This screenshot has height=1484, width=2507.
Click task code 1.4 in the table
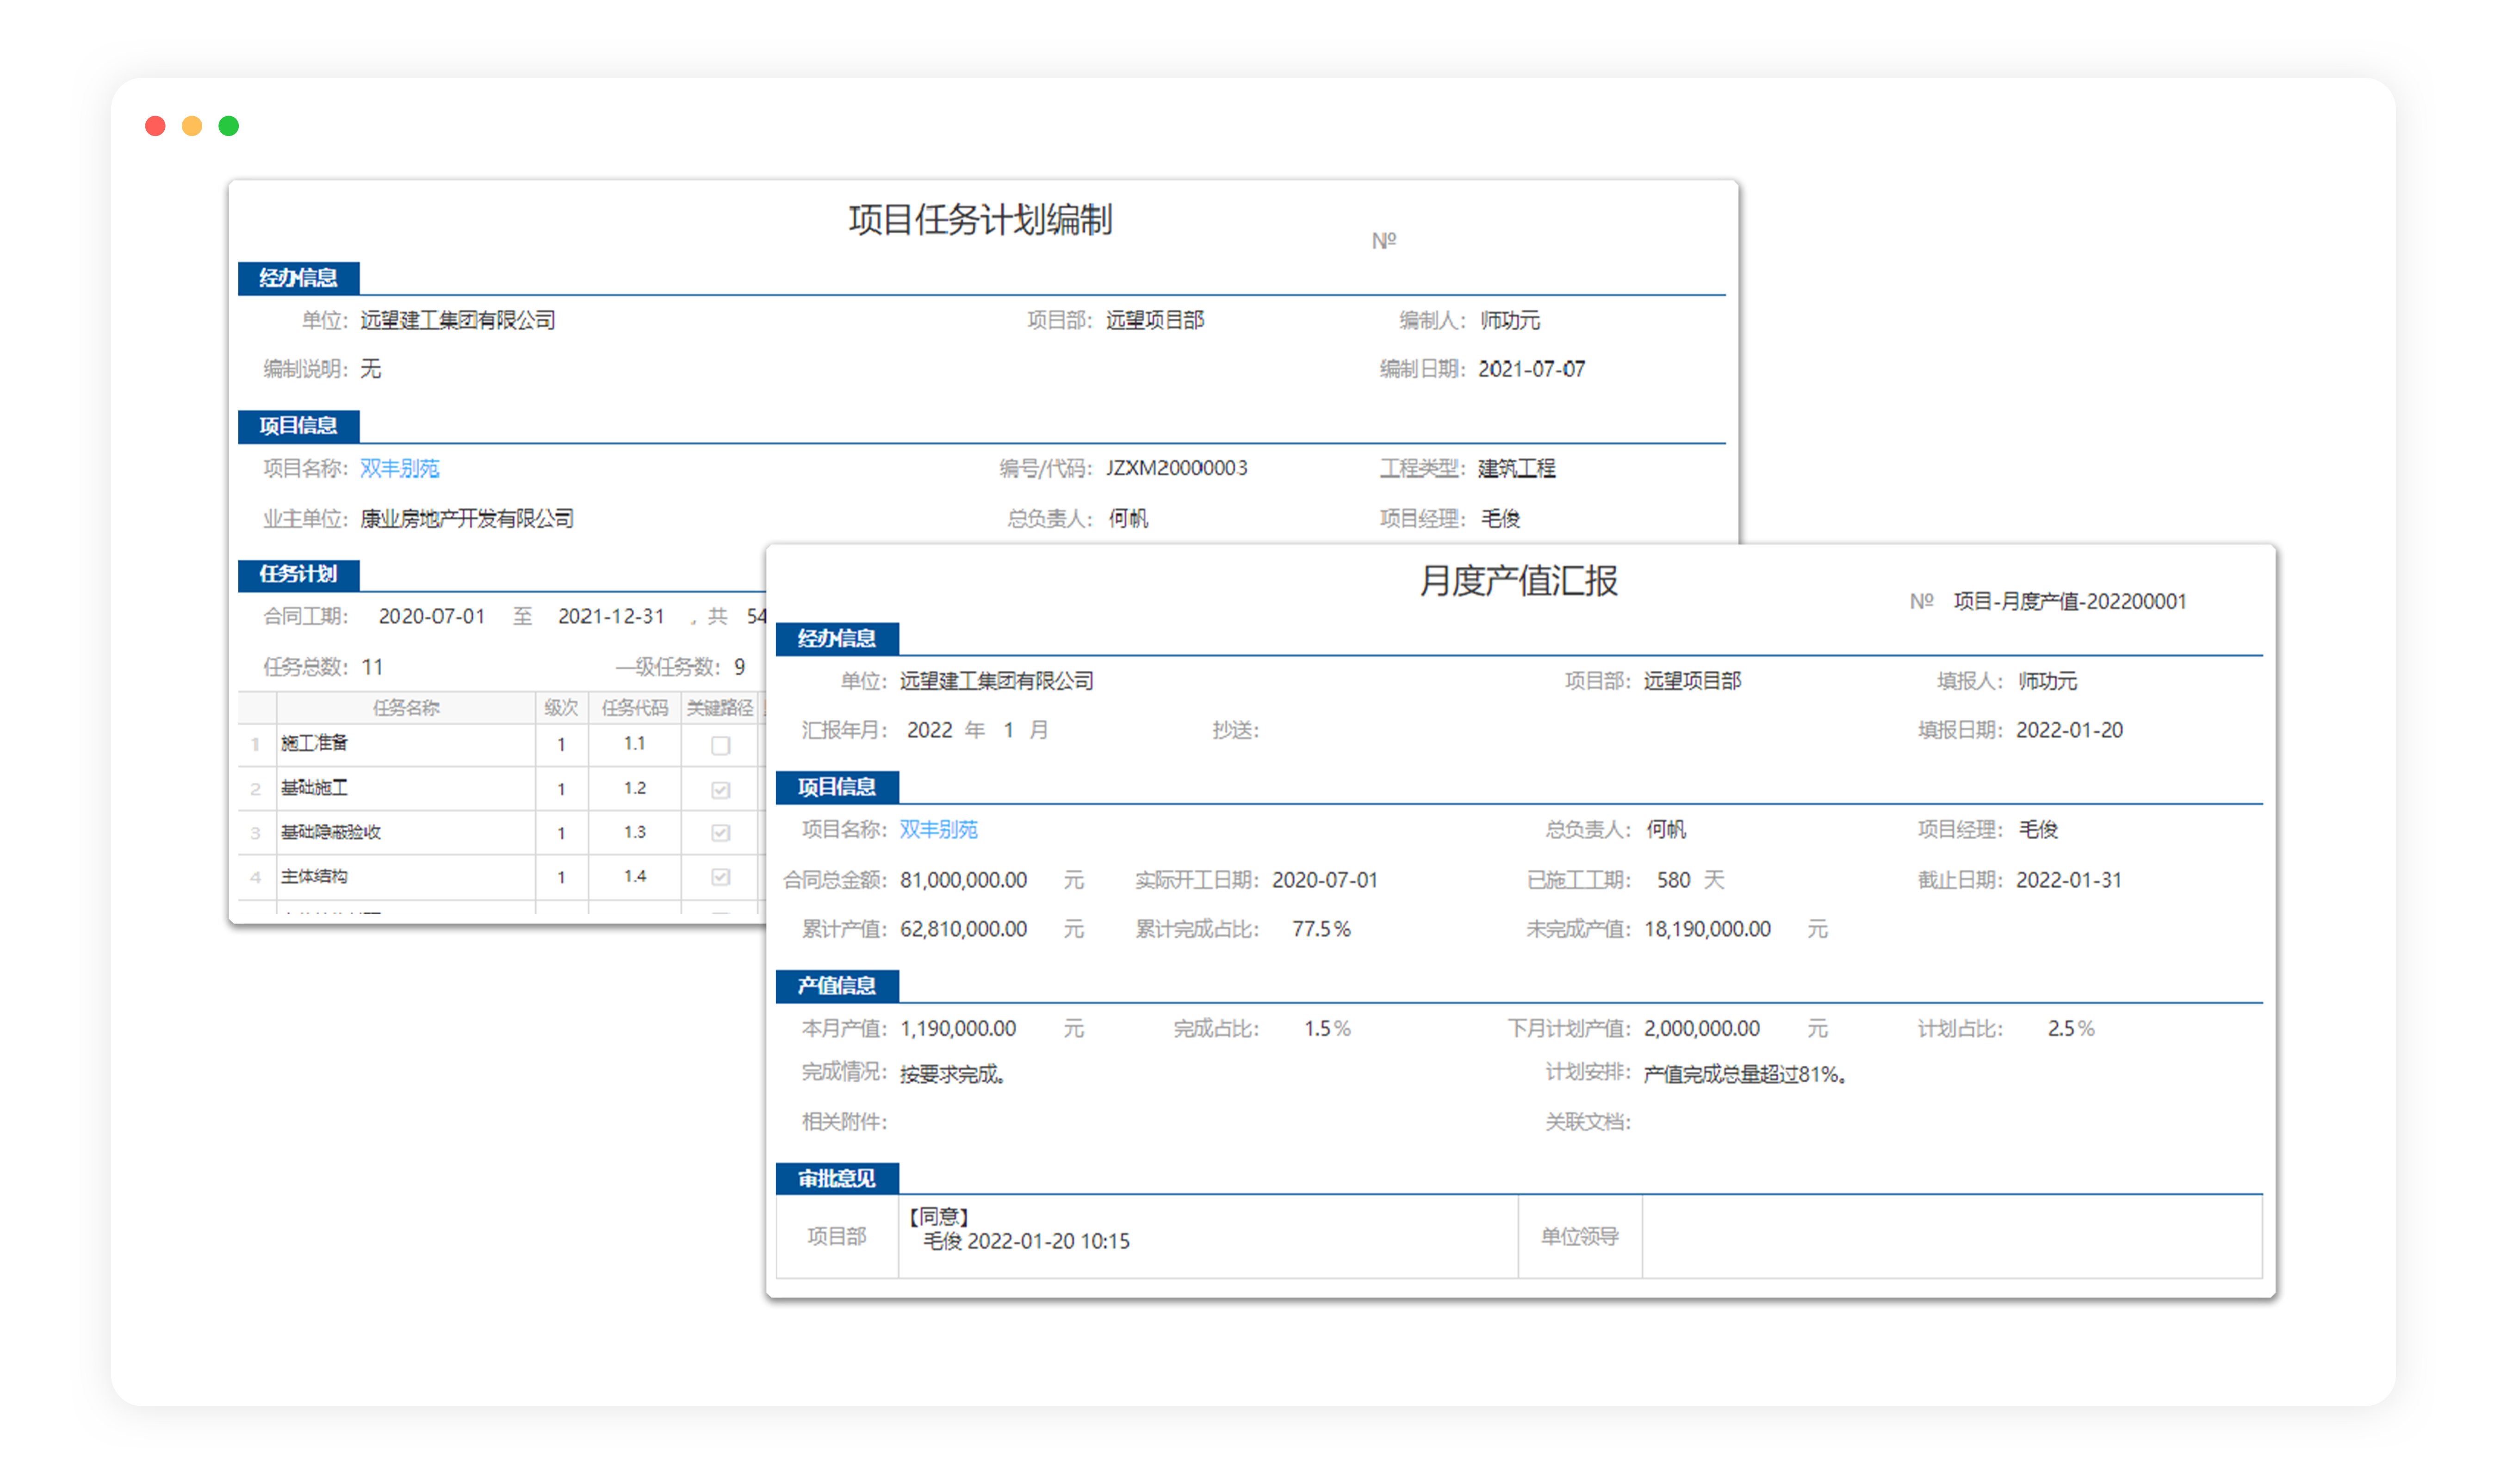[x=634, y=877]
